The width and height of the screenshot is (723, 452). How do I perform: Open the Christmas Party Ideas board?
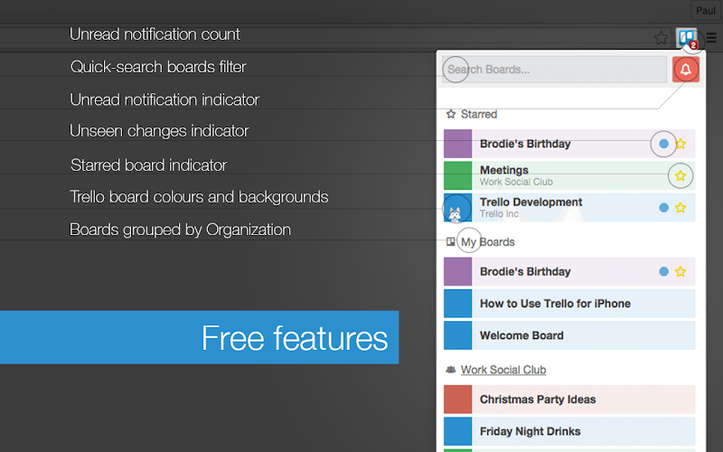[x=569, y=400]
